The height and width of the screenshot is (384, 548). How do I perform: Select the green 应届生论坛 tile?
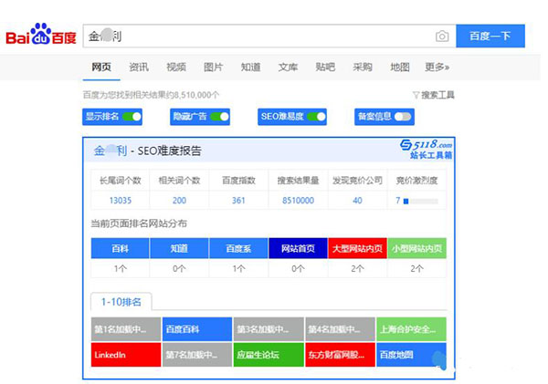(269, 354)
